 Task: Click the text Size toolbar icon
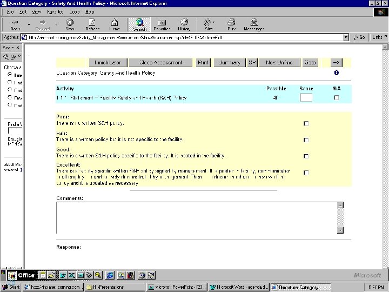pyautogui.click(x=207, y=23)
